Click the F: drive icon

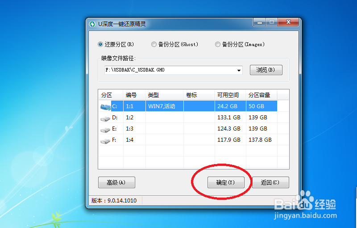[105, 141]
